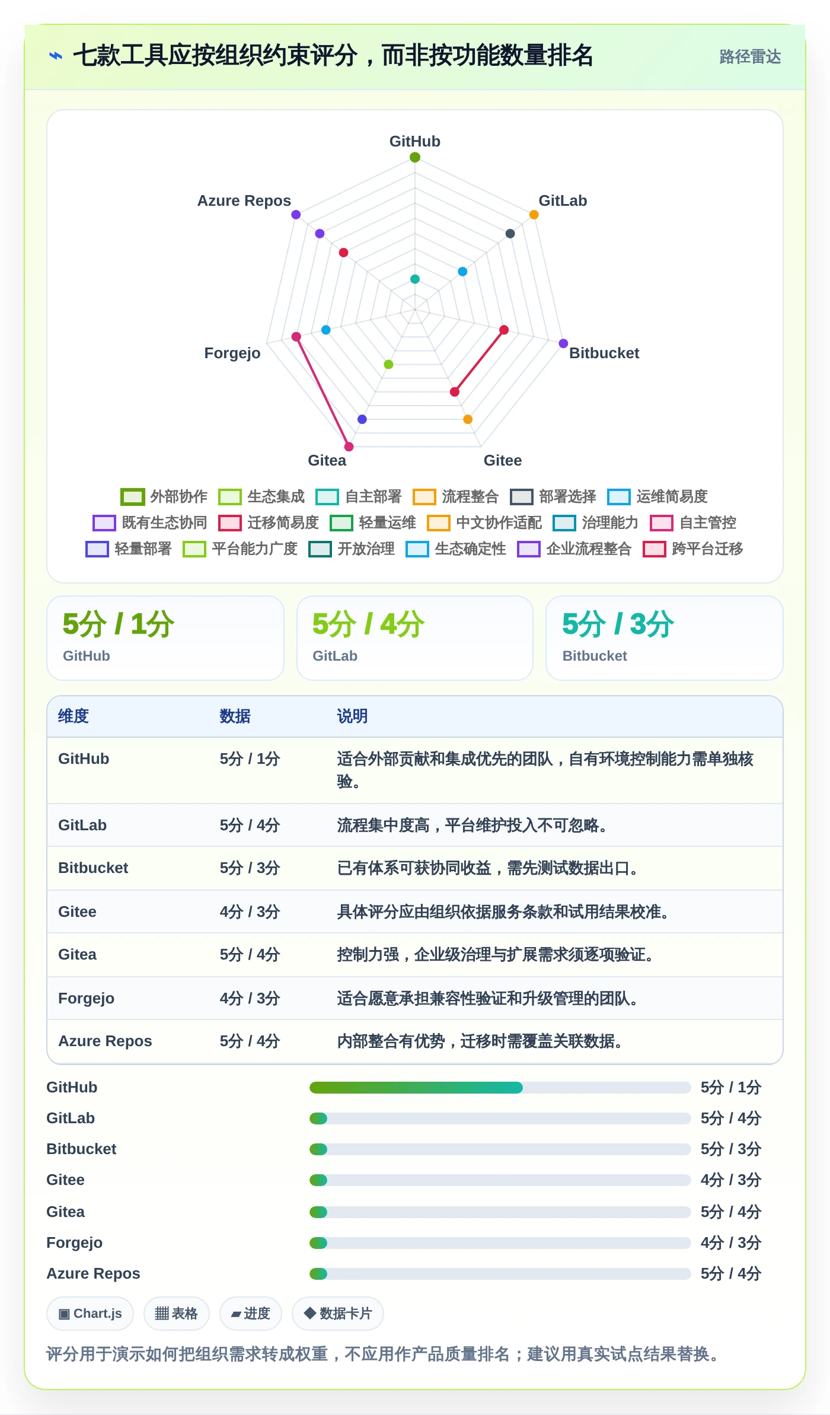The image size is (830, 1415).
Task: Click the Forgejo progress bar
Action: pyautogui.click(x=500, y=1243)
